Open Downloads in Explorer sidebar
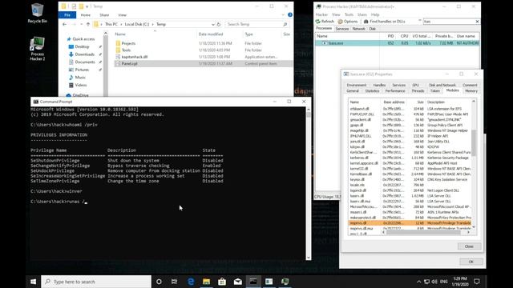This screenshot has height=288, width=513. pyautogui.click(x=84, y=54)
